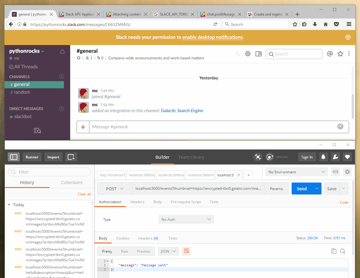This screenshot has height=278, width=360.
Task: Dismiss the Slack notification banner
Action: [348, 37]
